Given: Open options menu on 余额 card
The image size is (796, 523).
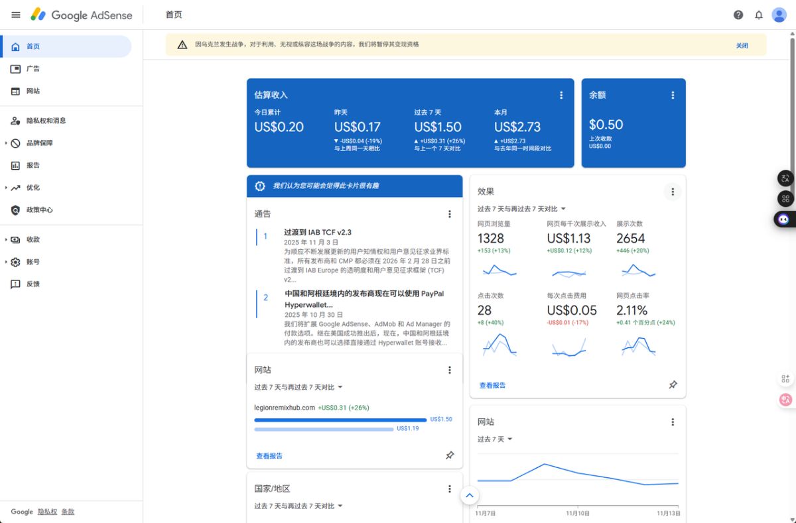Looking at the screenshot, I should pos(673,95).
